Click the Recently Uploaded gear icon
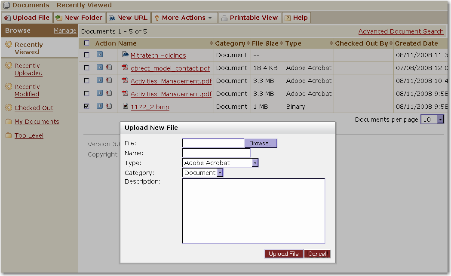The width and height of the screenshot is (451, 276). pyautogui.click(x=9, y=65)
